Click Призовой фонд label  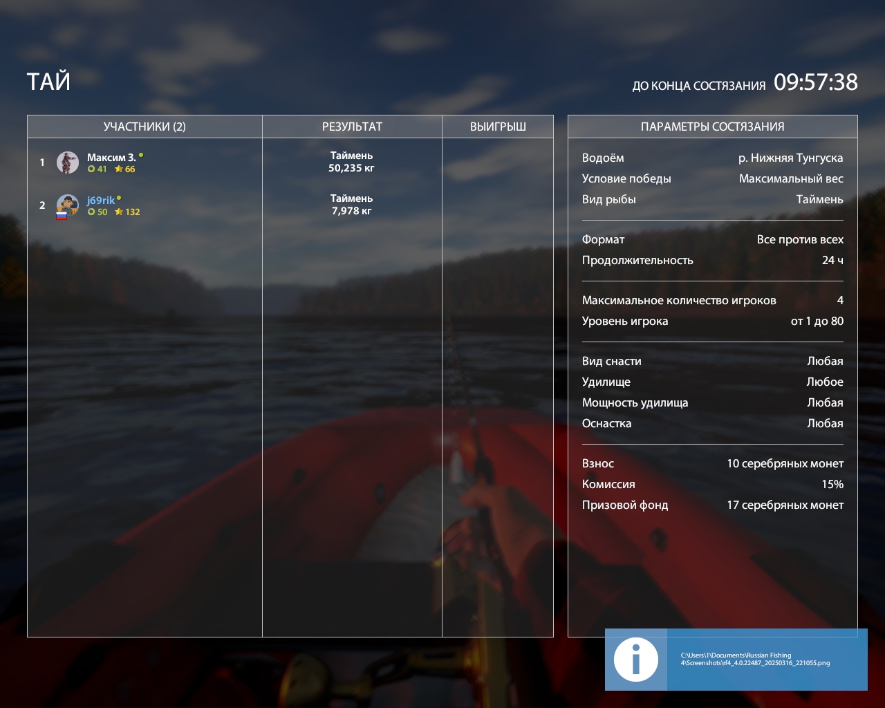point(625,505)
